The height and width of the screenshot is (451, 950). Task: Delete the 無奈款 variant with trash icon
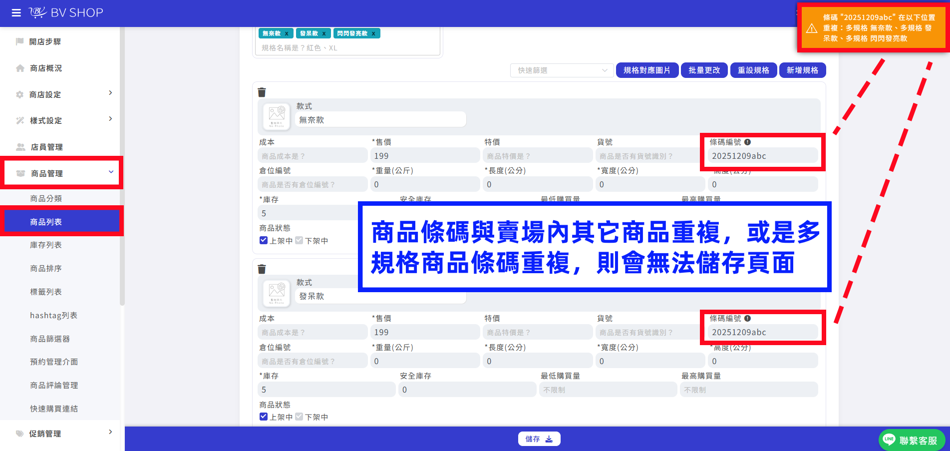point(262,92)
